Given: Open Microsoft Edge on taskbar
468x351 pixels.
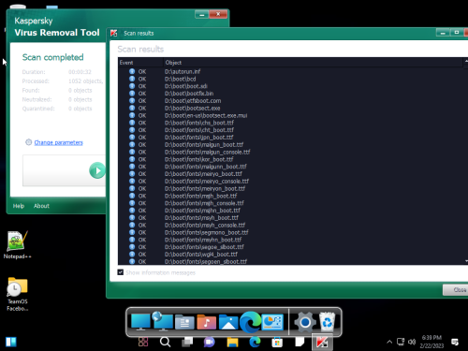Looking at the screenshot, I should pyautogui.click(x=255, y=342).
